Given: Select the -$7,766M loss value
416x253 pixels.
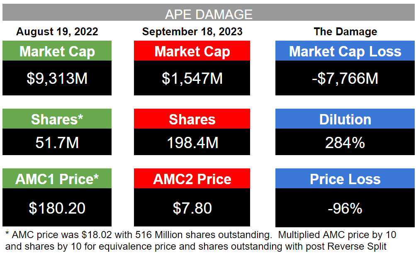Looking at the screenshot, I should [345, 78].
